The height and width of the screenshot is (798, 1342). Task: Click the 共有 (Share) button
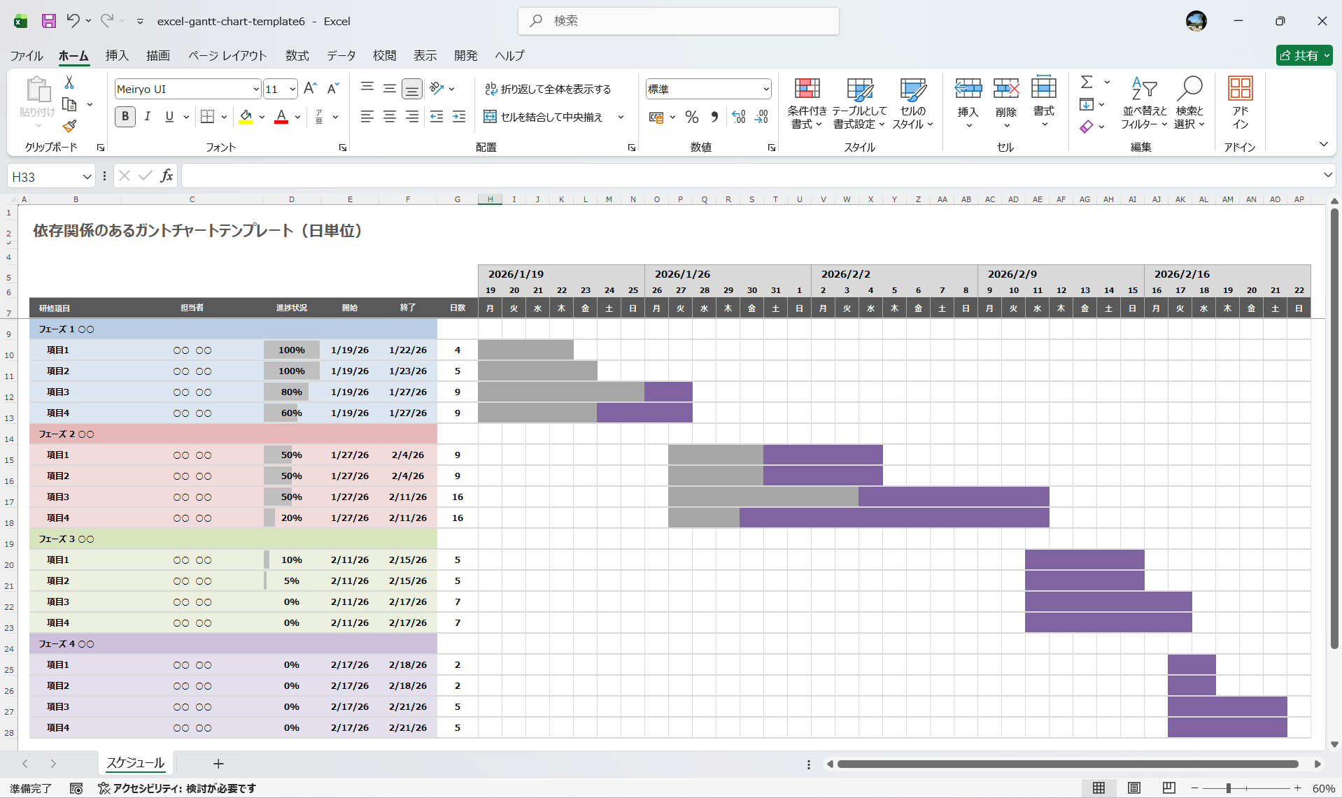tap(1304, 55)
